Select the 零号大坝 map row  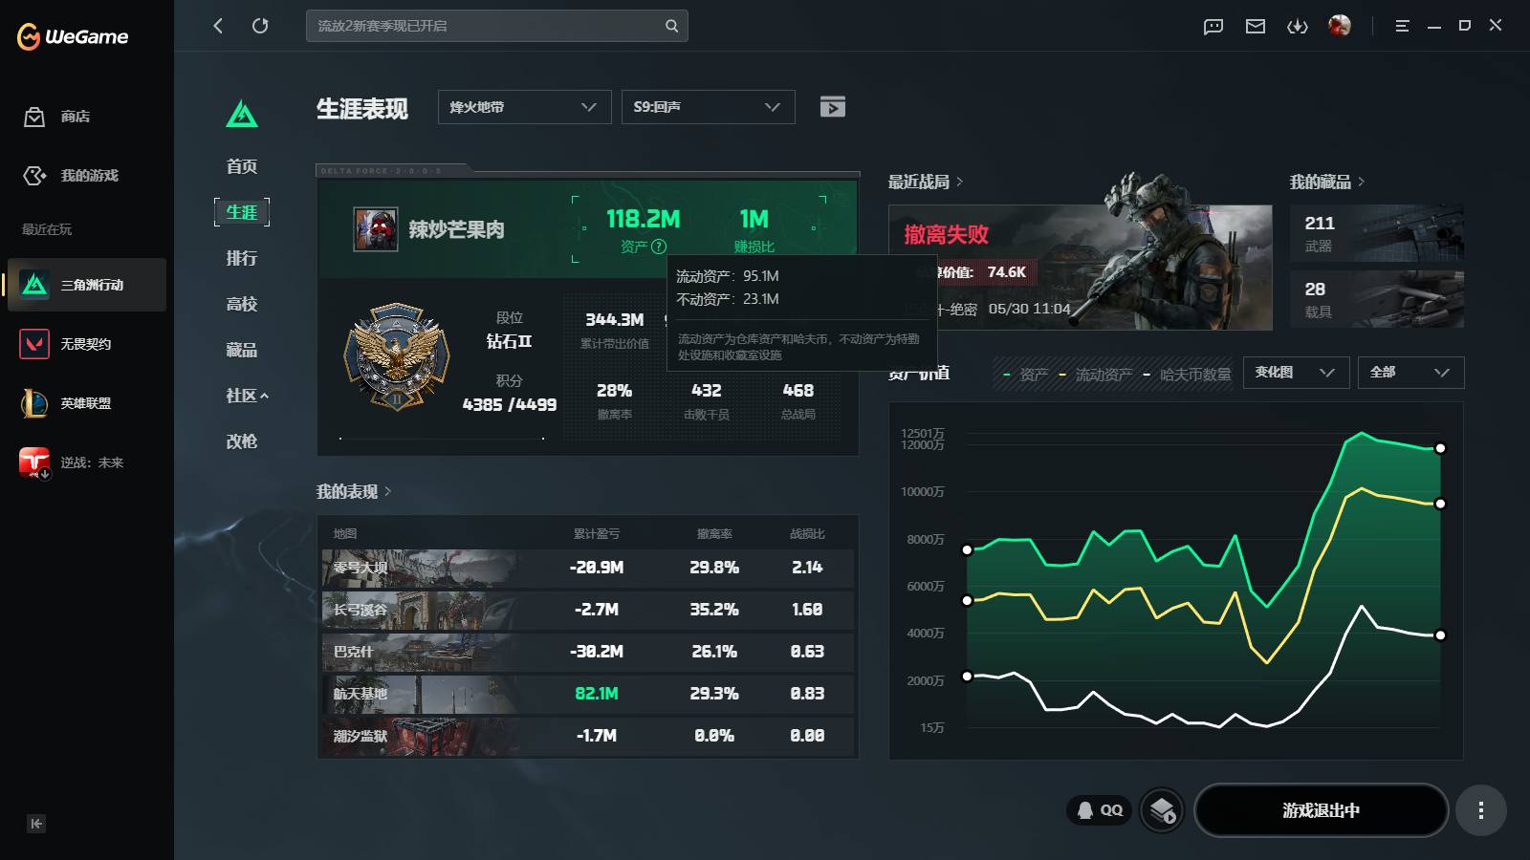(587, 568)
